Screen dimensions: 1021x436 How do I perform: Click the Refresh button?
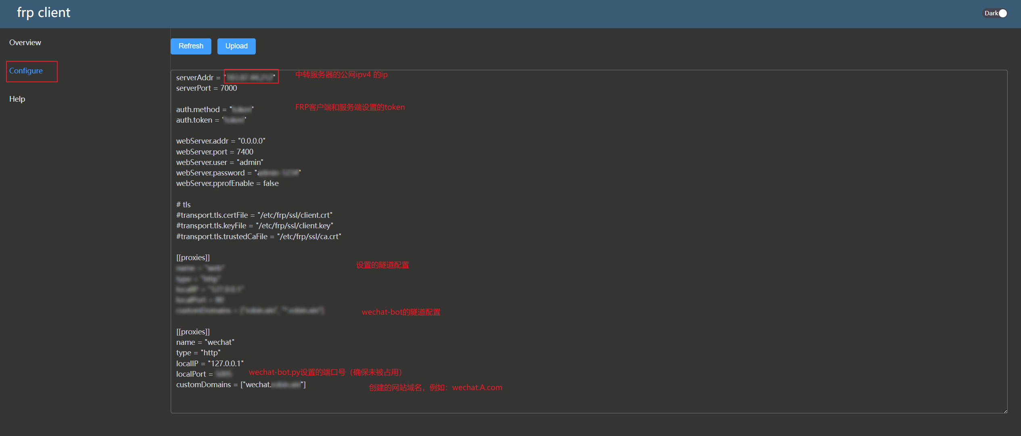coord(191,46)
